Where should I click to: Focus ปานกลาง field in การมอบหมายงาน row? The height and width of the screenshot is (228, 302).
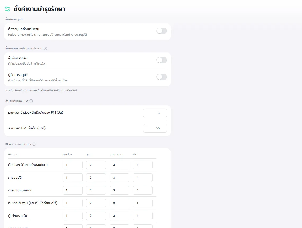[x=119, y=190]
